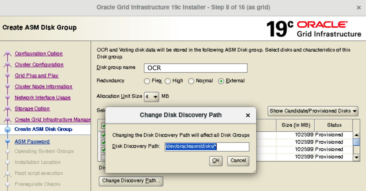Toggle the select-all checkbox in disk table header
This screenshot has width=366, height=191.
pyautogui.click(x=103, y=126)
